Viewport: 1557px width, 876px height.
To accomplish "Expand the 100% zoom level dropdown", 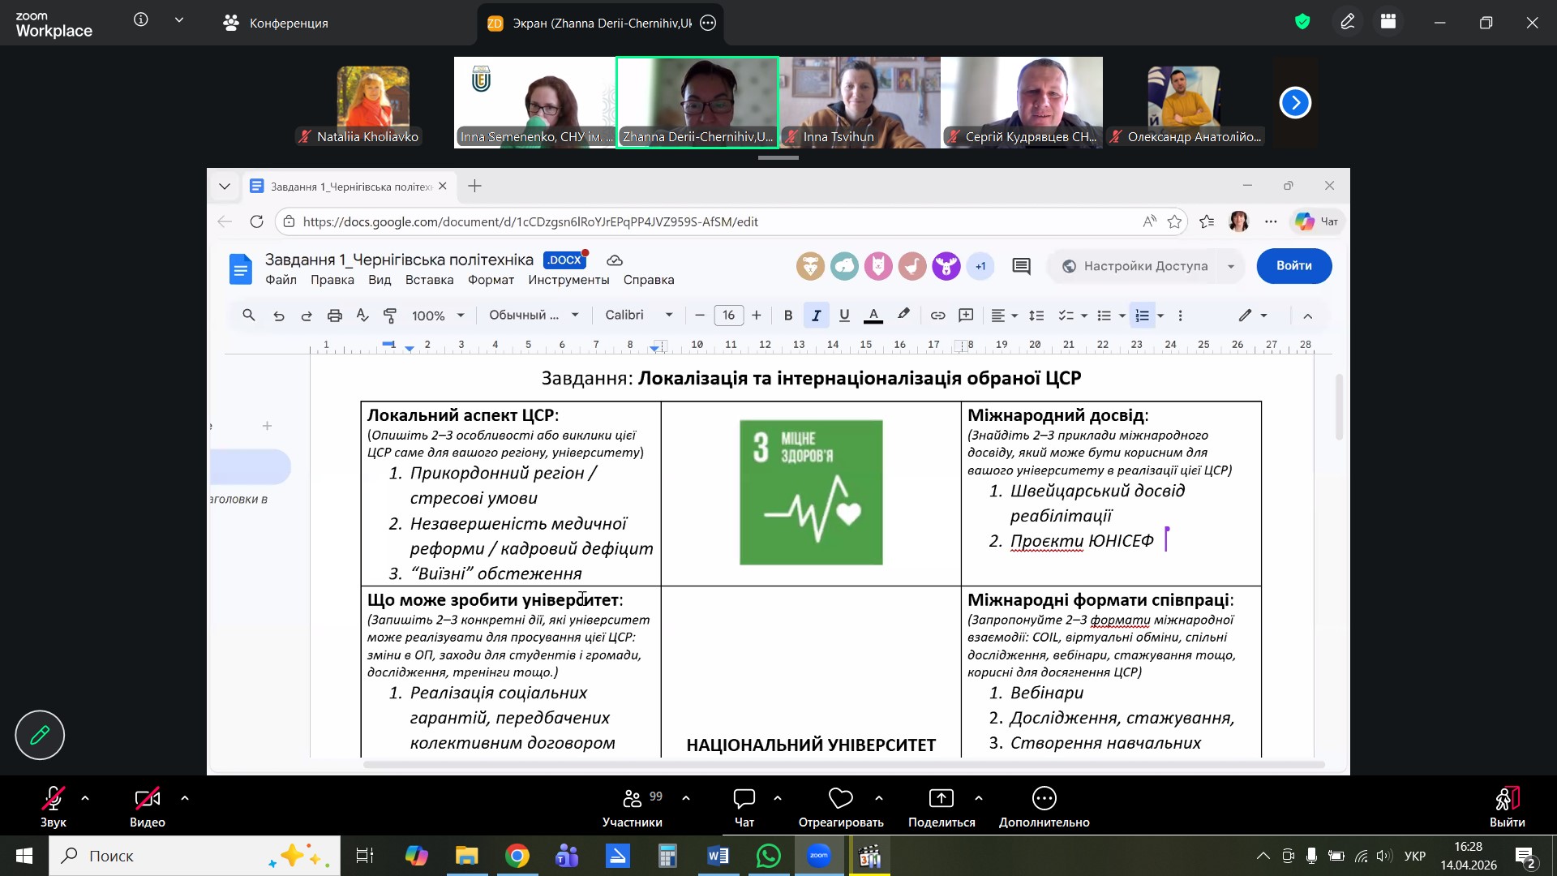I will click(438, 316).
